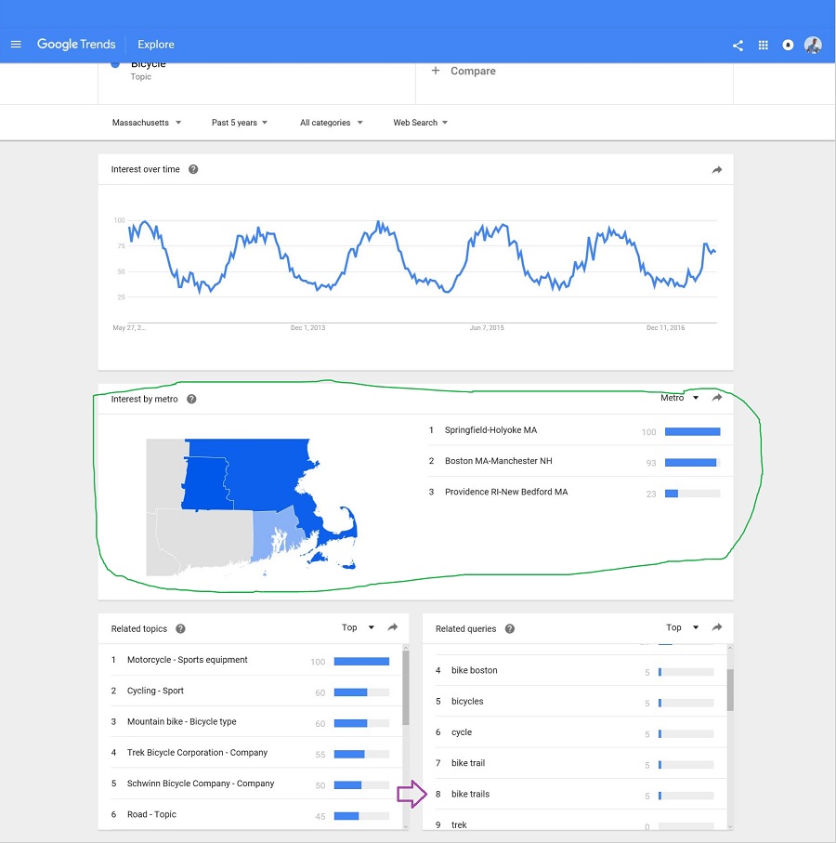Share the Interest over time chart
Image resolution: width=836 pixels, height=843 pixels.
(x=717, y=170)
